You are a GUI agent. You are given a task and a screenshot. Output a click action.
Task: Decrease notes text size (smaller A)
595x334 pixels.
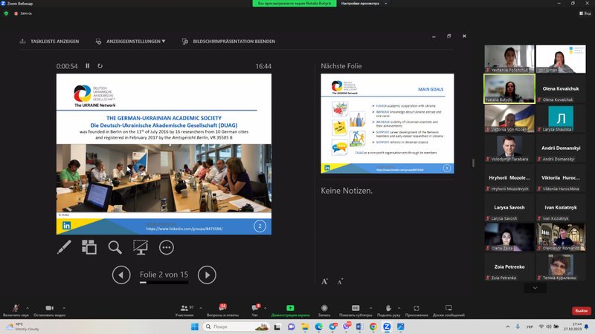(x=340, y=281)
